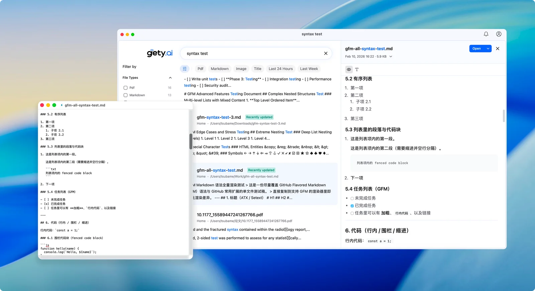The height and width of the screenshot is (291, 535).
Task: Toggle the unfinished task checkbox in preview
Action: (352, 198)
